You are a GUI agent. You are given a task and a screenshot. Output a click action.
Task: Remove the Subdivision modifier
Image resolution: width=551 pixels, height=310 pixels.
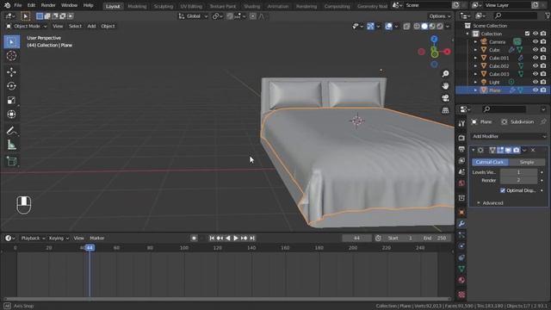(x=533, y=150)
